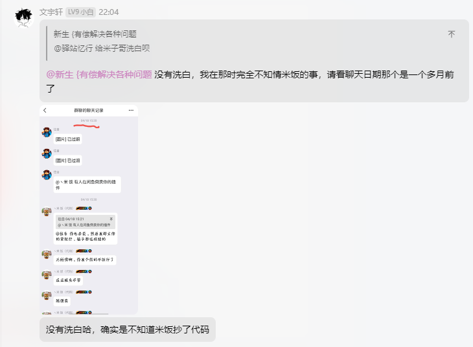The image size is (473, 347).
Task: Open the 文宇轩 username profile link
Action: tap(51, 12)
